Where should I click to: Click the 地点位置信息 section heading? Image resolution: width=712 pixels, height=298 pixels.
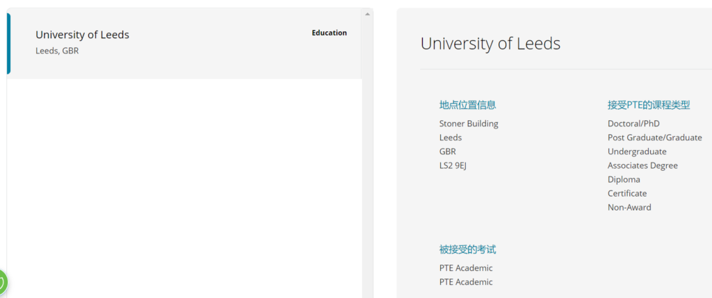[x=468, y=105]
